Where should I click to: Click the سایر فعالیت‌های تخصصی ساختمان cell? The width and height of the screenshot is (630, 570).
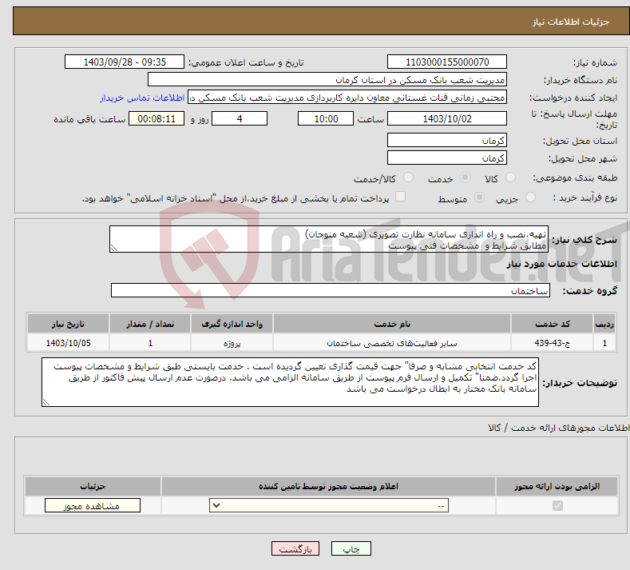tap(392, 343)
